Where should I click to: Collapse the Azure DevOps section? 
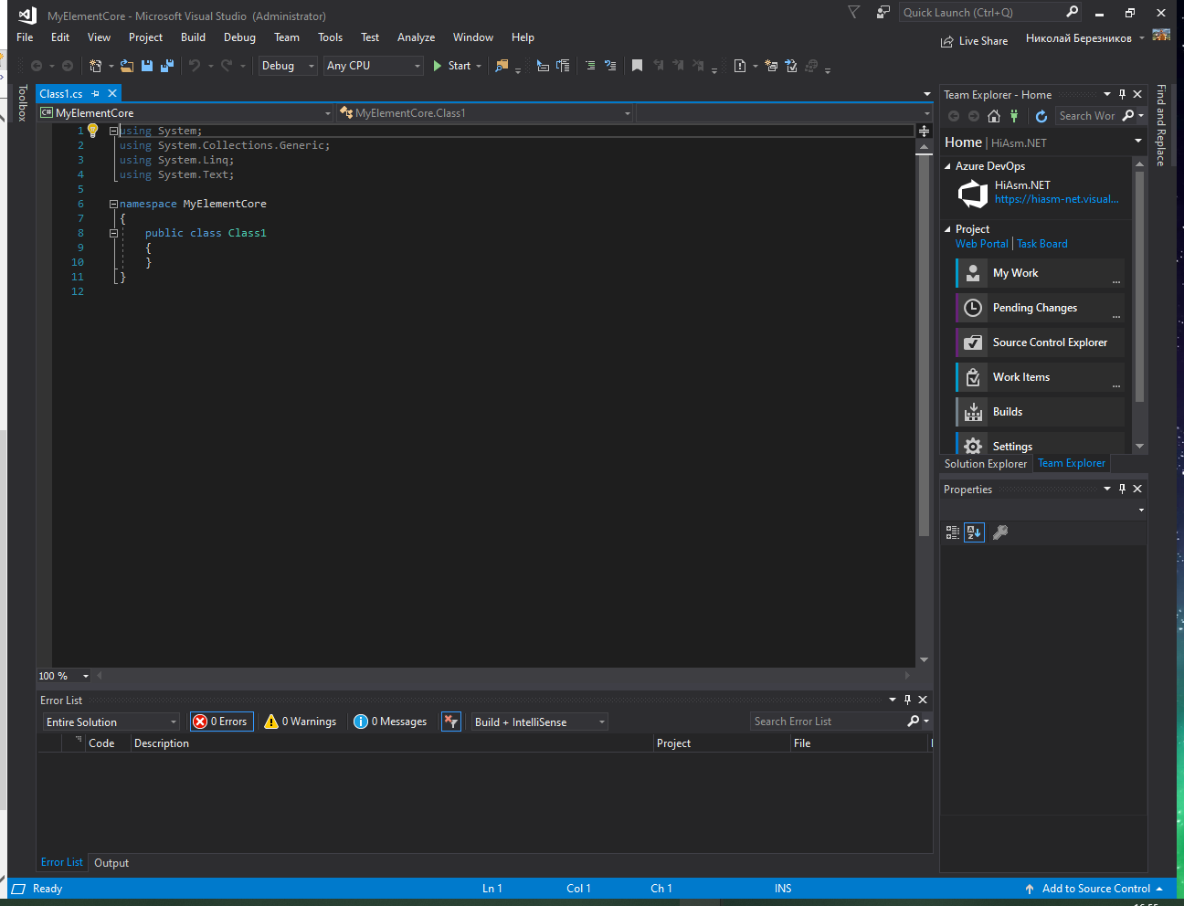(x=947, y=166)
